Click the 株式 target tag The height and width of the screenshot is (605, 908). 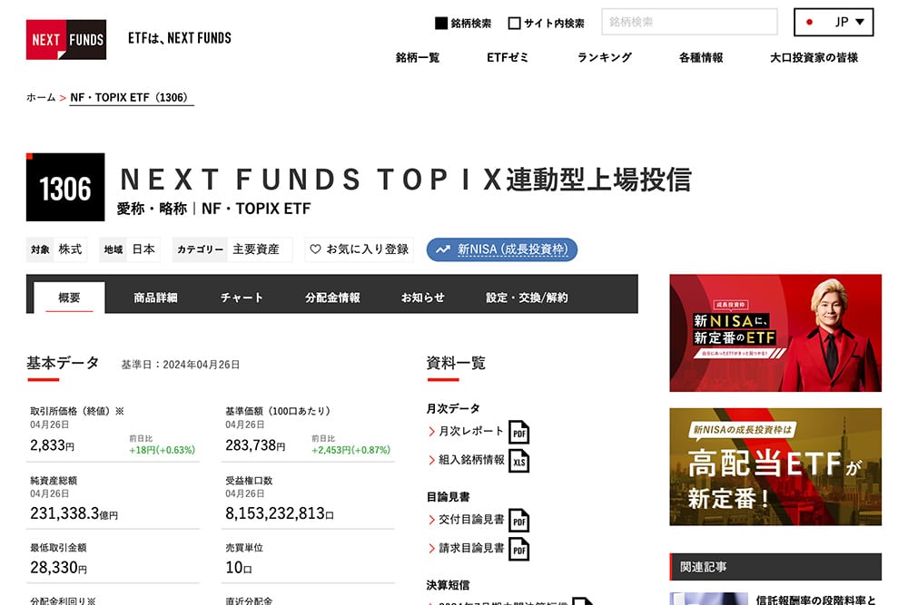70,249
